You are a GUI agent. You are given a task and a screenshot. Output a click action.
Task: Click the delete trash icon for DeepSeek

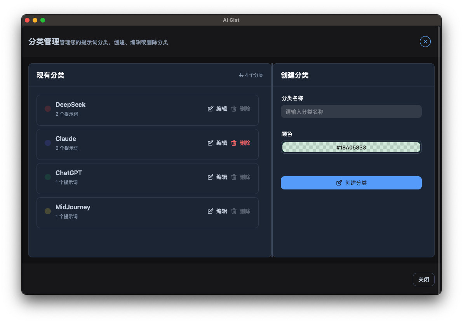(233, 109)
